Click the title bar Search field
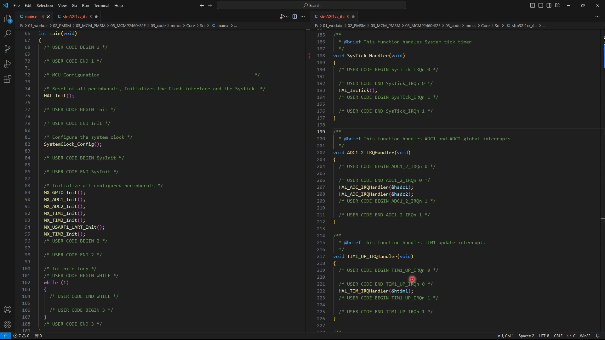605x340 pixels. tap(311, 5)
